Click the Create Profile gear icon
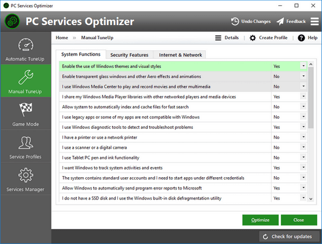The height and width of the screenshot is (244, 322). point(253,38)
